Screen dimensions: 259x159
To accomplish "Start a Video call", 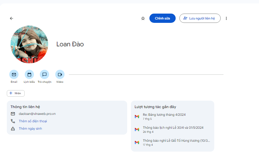I will click(60, 74).
